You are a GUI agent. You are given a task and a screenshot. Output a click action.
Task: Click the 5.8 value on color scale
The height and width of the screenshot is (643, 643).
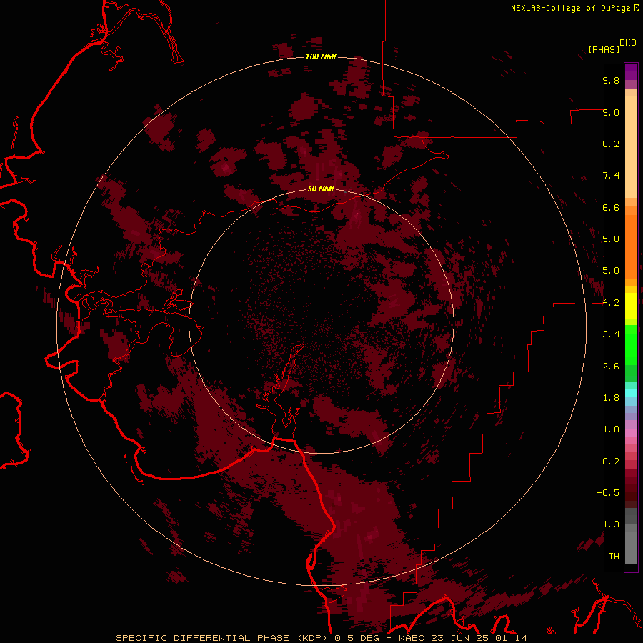(x=611, y=239)
